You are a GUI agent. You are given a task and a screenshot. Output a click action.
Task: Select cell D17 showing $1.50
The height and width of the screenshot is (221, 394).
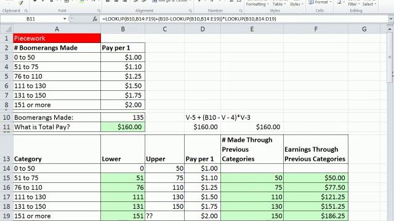pos(203,197)
